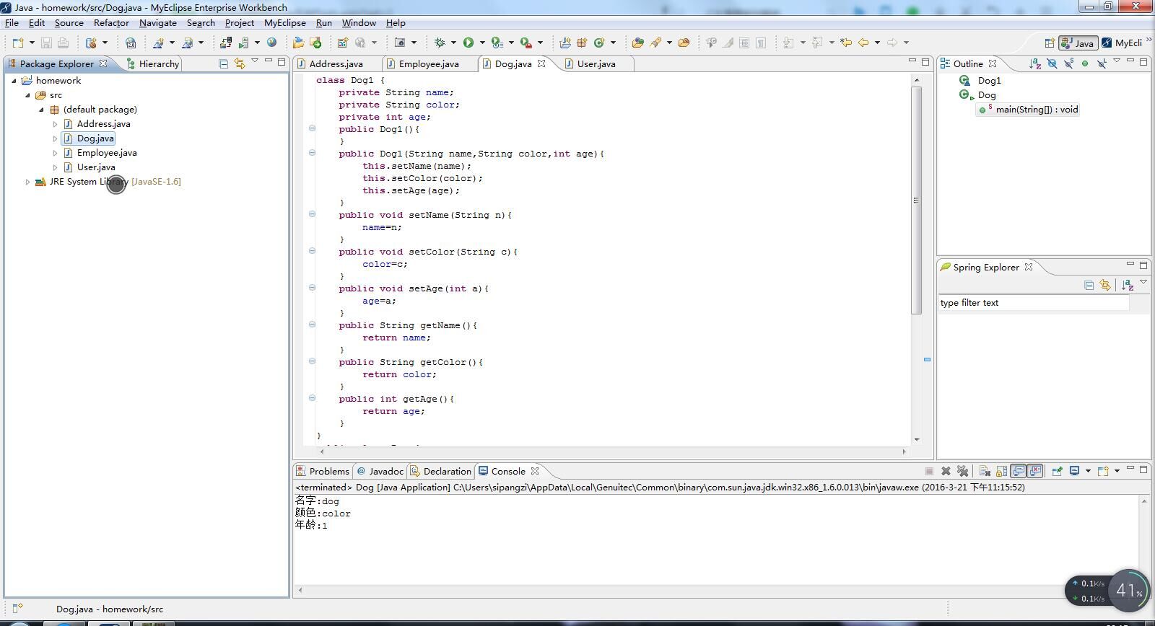Click Remove All Terminated Launches icon
The height and width of the screenshot is (626, 1155).
(962, 471)
